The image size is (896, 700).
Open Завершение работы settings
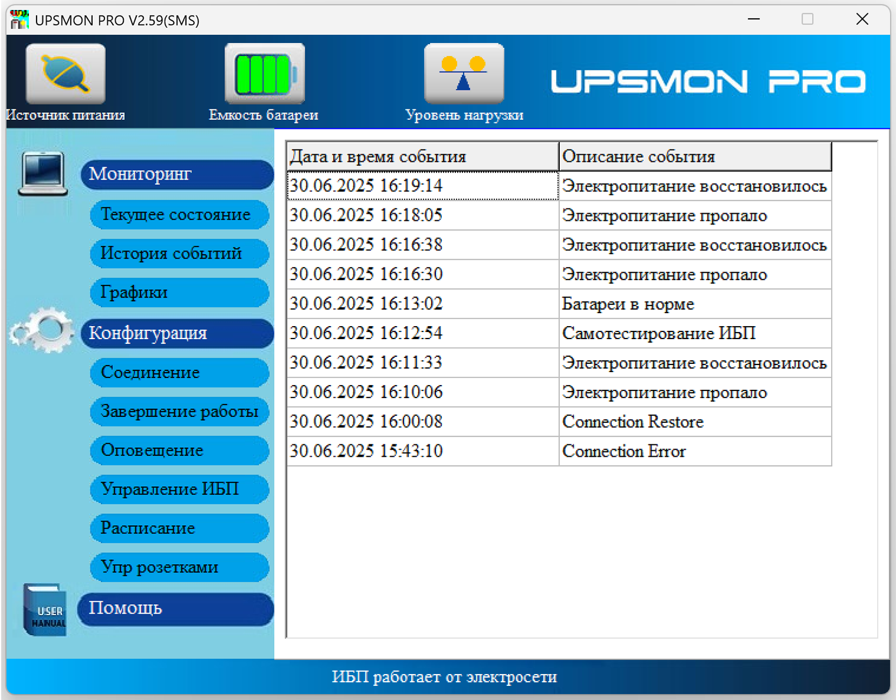coord(180,412)
